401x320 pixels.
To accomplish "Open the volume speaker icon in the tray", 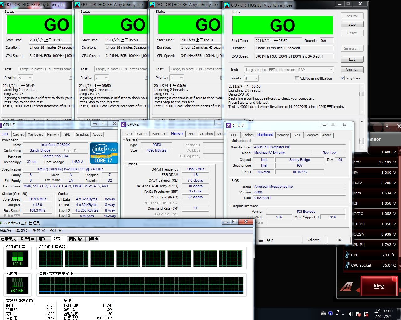I will click(351, 314).
